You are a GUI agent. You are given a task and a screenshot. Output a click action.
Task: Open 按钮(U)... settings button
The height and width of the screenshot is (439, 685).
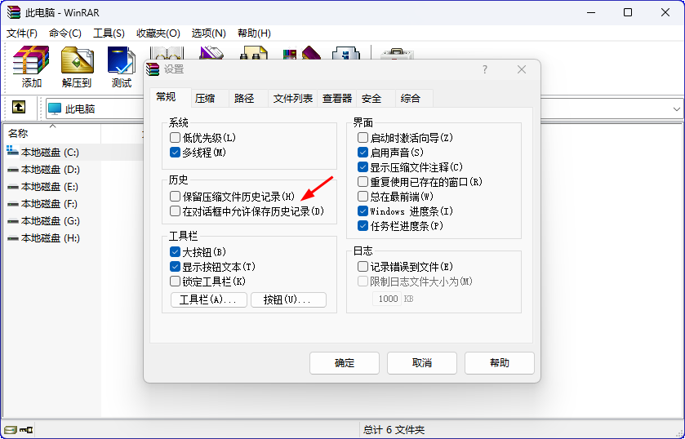coord(288,300)
